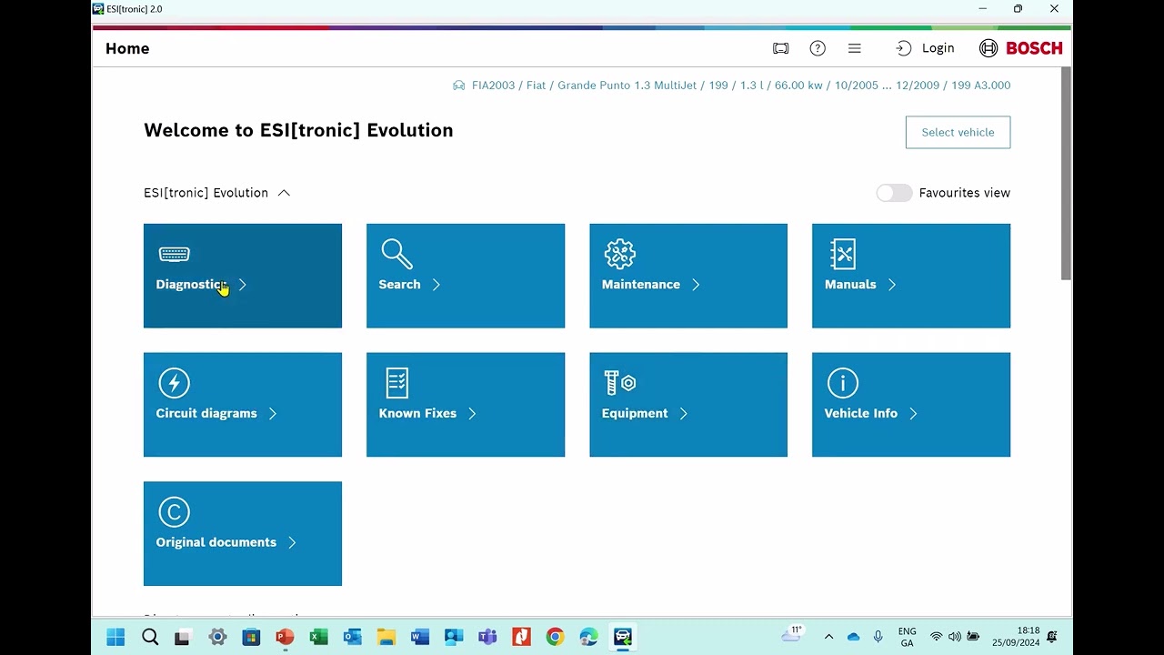
Task: Click the chevron next to Manuals
Action: pos(892,285)
